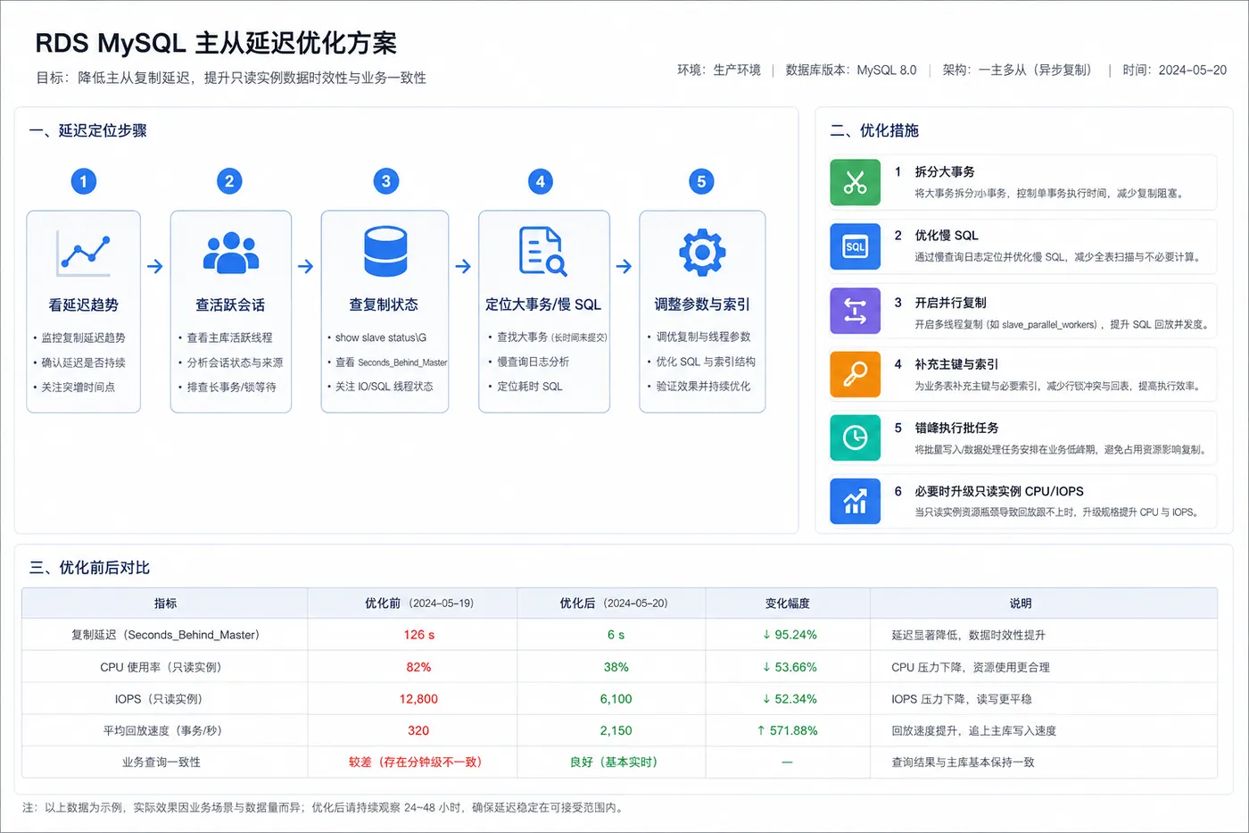The image size is (1249, 833).
Task: Click the measure title "错峰执行批任务"
Action: (956, 428)
